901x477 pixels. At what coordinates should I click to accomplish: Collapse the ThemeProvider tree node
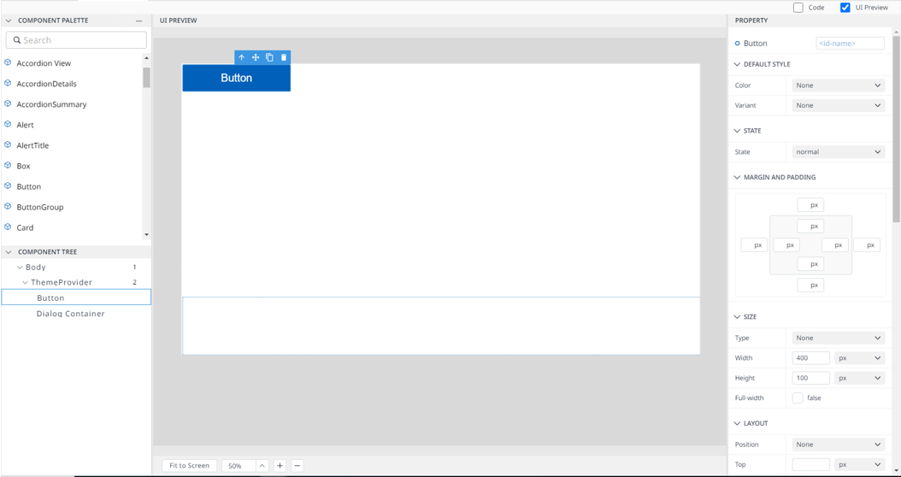[26, 282]
